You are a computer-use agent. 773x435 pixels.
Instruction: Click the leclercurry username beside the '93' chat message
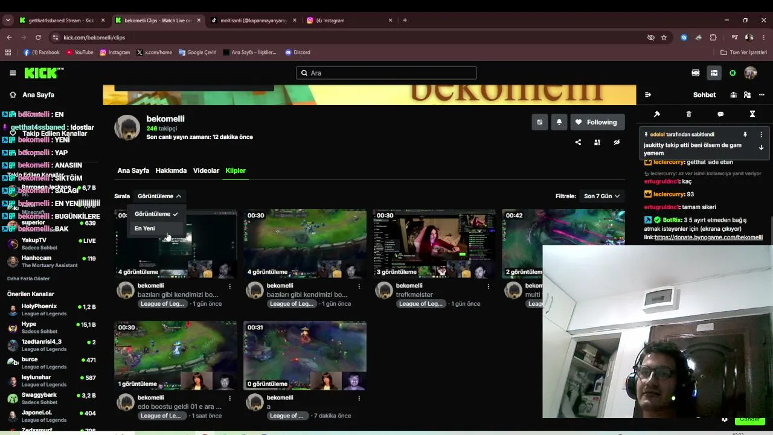(x=669, y=195)
